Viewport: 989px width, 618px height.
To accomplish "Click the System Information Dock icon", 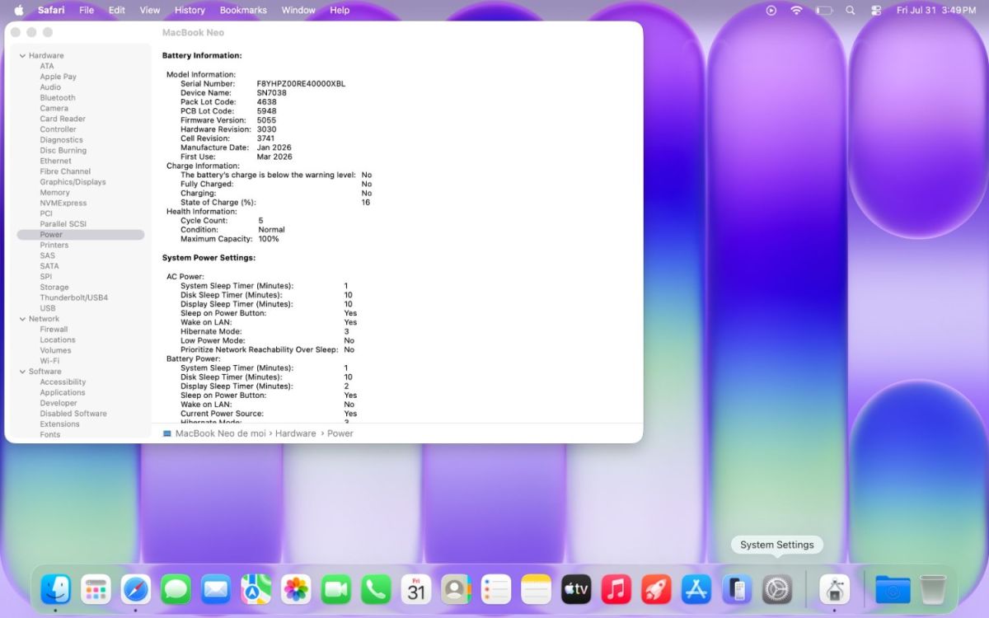I will (834, 589).
